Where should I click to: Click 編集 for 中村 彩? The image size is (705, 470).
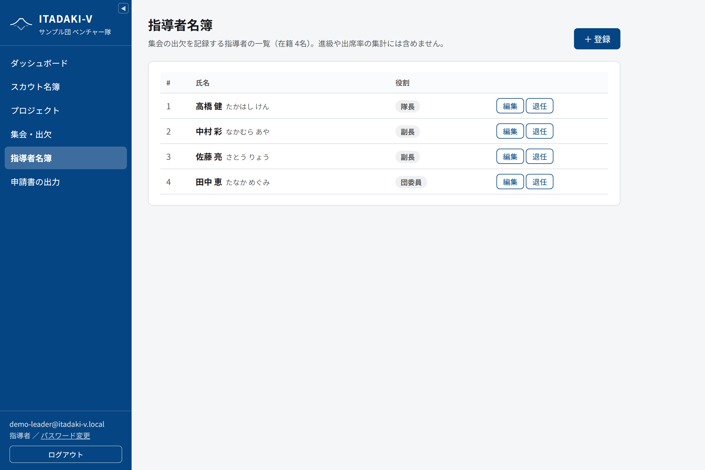(510, 131)
